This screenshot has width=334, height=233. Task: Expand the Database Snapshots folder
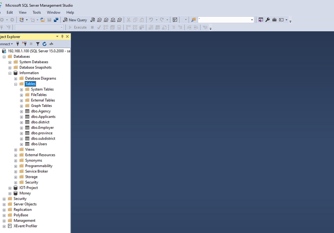(10, 68)
